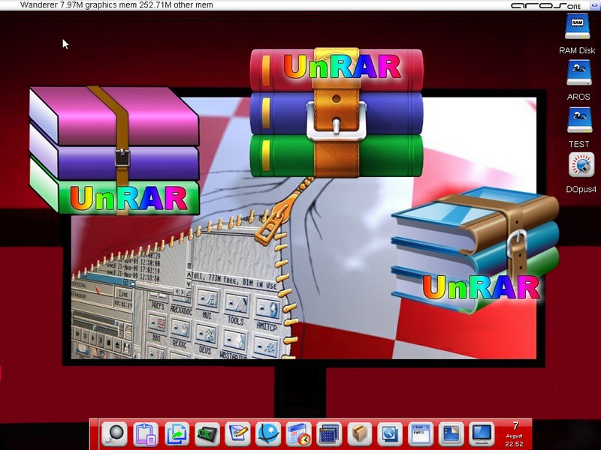Launch the notepad with pencil editor icon
The height and width of the screenshot is (450, 601).
(238, 433)
